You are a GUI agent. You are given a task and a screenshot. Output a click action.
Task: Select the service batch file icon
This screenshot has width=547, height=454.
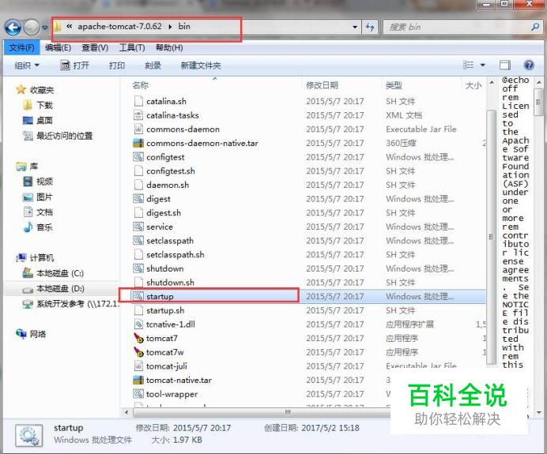pyautogui.click(x=138, y=227)
